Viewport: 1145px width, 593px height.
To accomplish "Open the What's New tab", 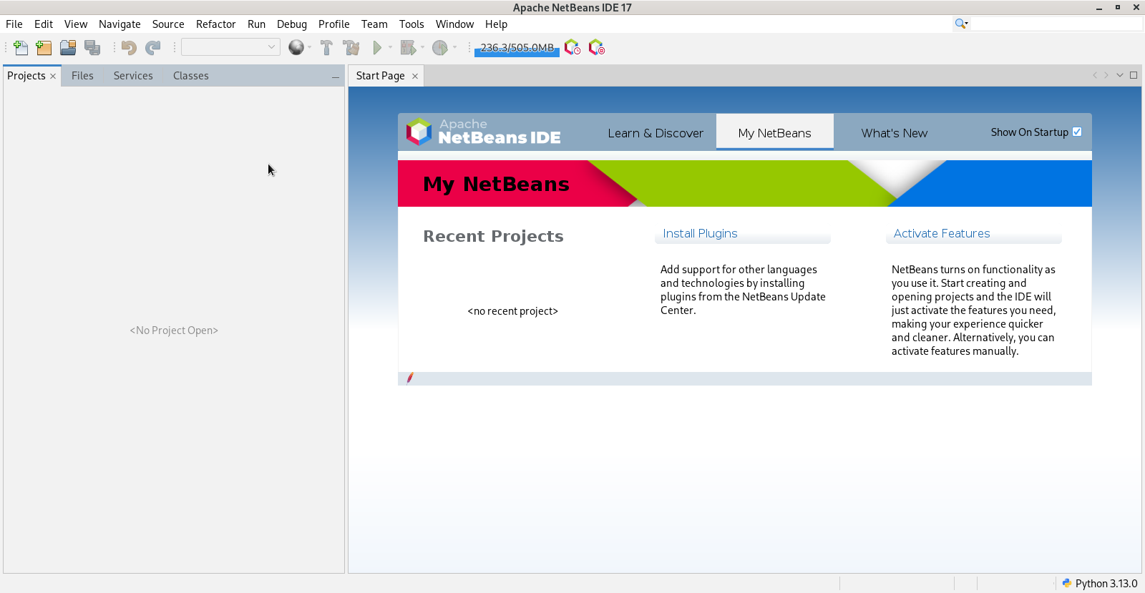I will pyautogui.click(x=895, y=133).
